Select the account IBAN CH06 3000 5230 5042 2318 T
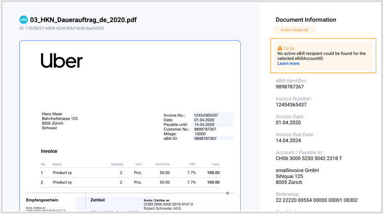 [309, 158]
